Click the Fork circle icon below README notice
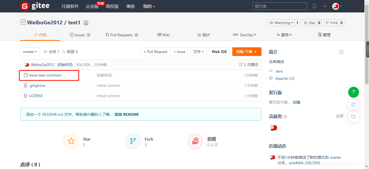Viewport: 369px width, 169px height. pyautogui.click(x=133, y=141)
